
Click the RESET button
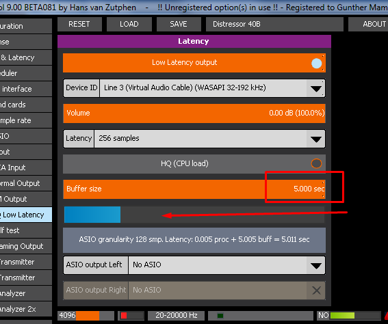tap(79, 24)
